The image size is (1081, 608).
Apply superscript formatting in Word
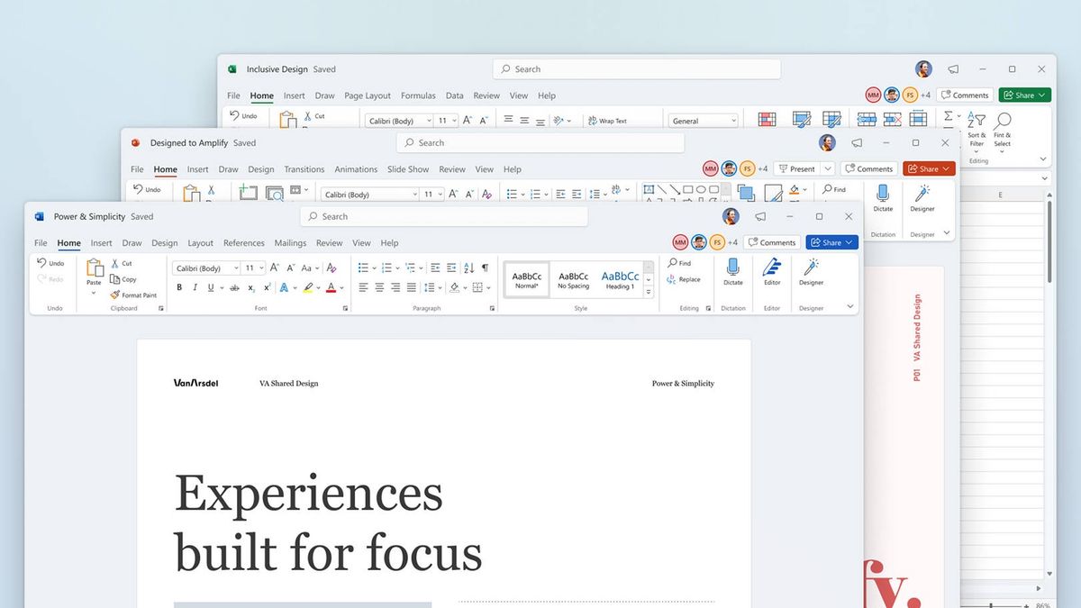[x=267, y=287]
